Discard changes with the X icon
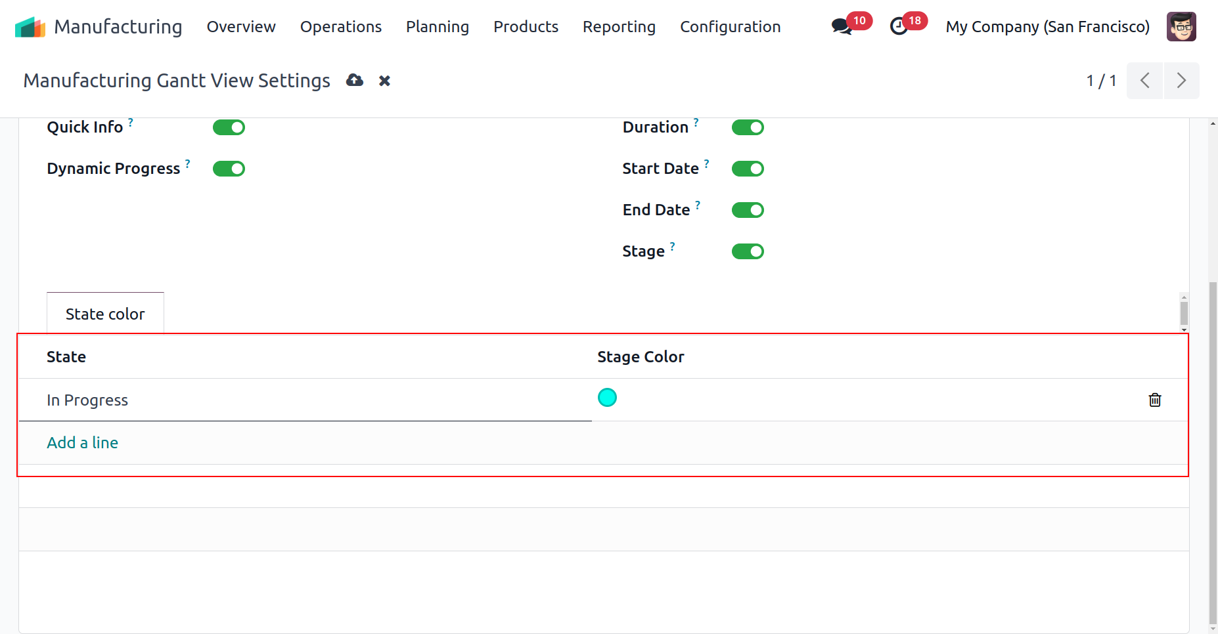This screenshot has width=1218, height=634. pyautogui.click(x=385, y=81)
